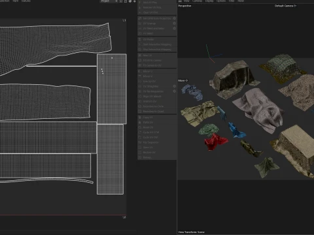Image resolution: width=314 pixels, height=235 pixels.
Task: Click the UV Weld command
Action: [148, 33]
